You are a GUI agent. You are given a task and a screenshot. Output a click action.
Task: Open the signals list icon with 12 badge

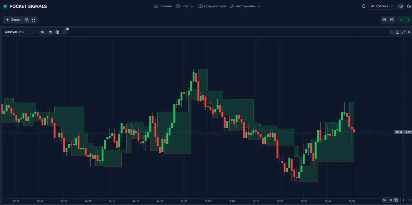point(65,32)
